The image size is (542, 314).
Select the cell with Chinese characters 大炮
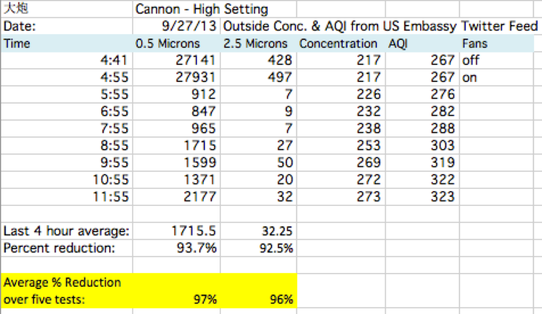[x=67, y=9]
